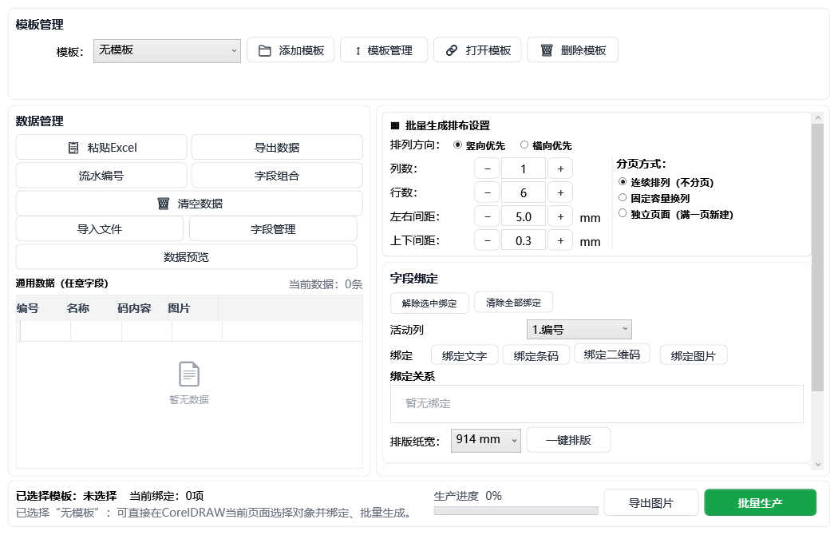Decrease 行数 with minus button
The height and width of the screenshot is (535, 838).
488,193
